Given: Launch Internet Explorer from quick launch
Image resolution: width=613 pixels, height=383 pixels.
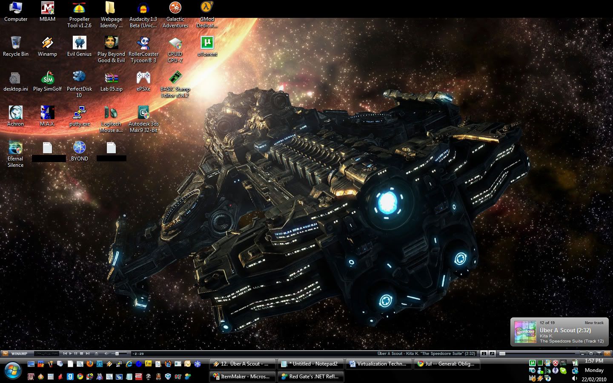Looking at the screenshot, I should [129, 364].
